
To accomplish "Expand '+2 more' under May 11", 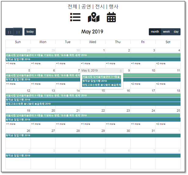I will 161,84.
